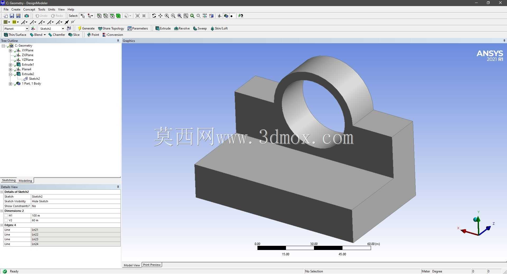Switch to the Print Preview tab
The image size is (507, 274).
tap(152, 265)
